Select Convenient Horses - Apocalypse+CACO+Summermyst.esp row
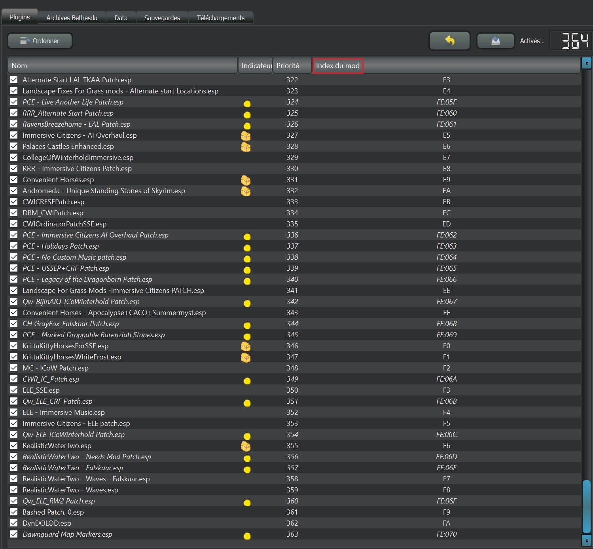This screenshot has height=549, width=593. [x=294, y=312]
